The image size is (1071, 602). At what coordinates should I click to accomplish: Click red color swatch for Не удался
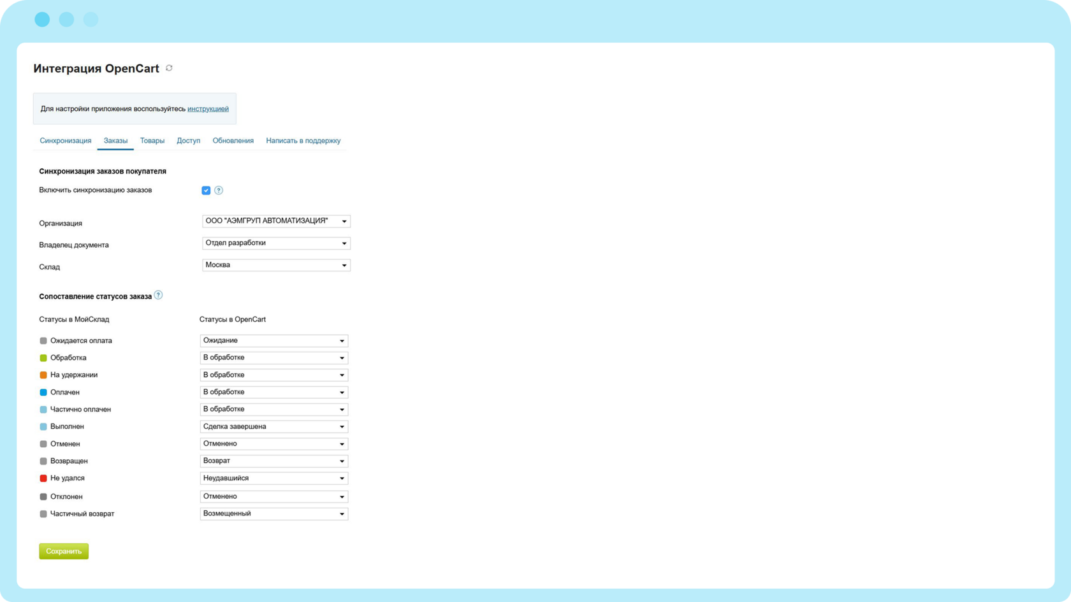[43, 478]
